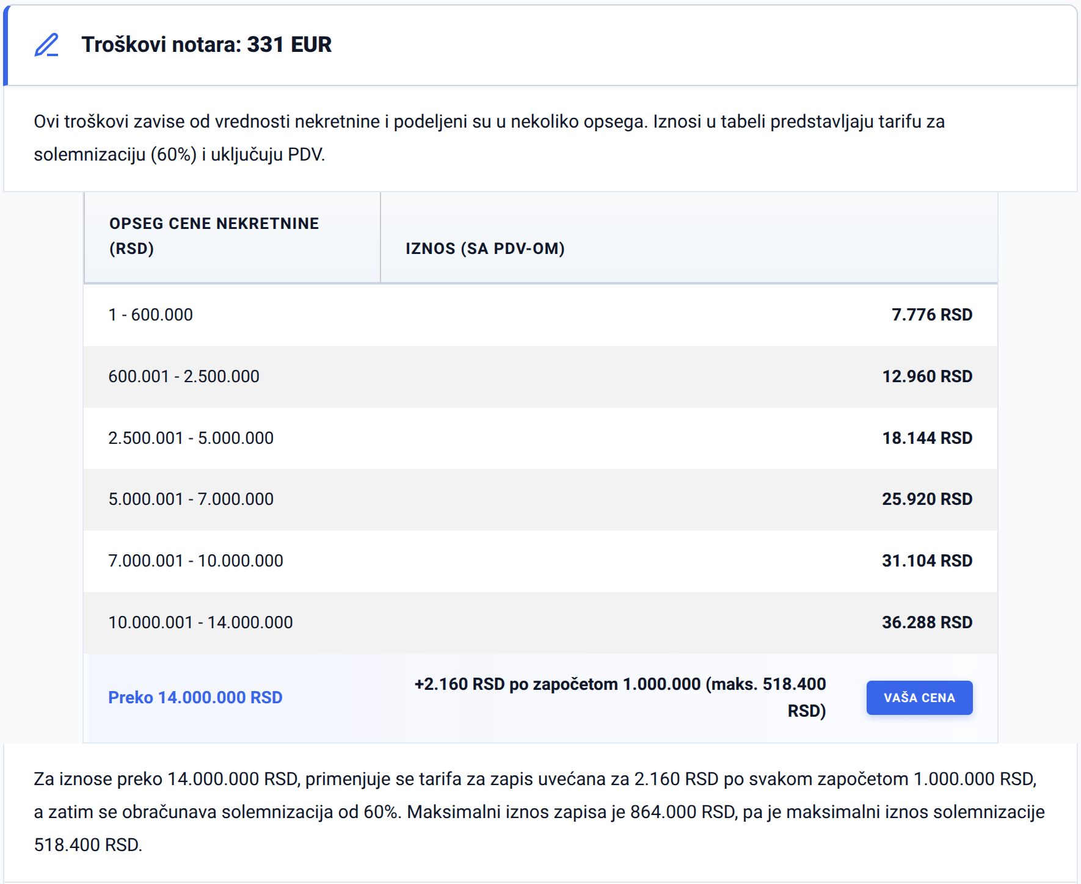Click the 31.104 RSD amount
1081x884 pixels.
point(927,561)
